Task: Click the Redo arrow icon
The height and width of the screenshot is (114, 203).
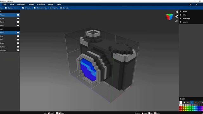Action: point(197,4)
